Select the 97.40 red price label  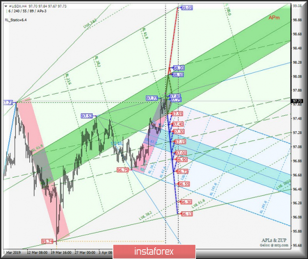point(178,124)
